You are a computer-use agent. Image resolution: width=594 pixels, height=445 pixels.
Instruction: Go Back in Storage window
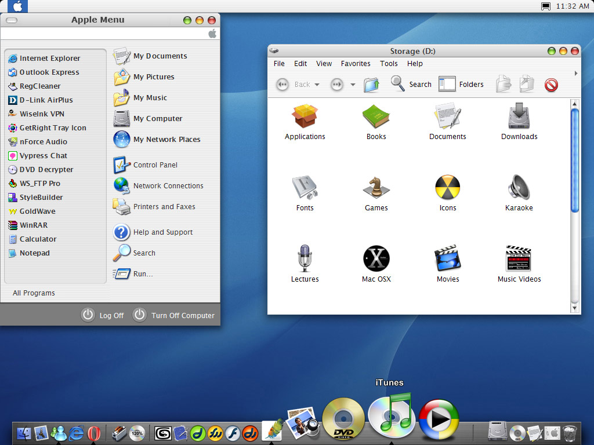[293, 85]
